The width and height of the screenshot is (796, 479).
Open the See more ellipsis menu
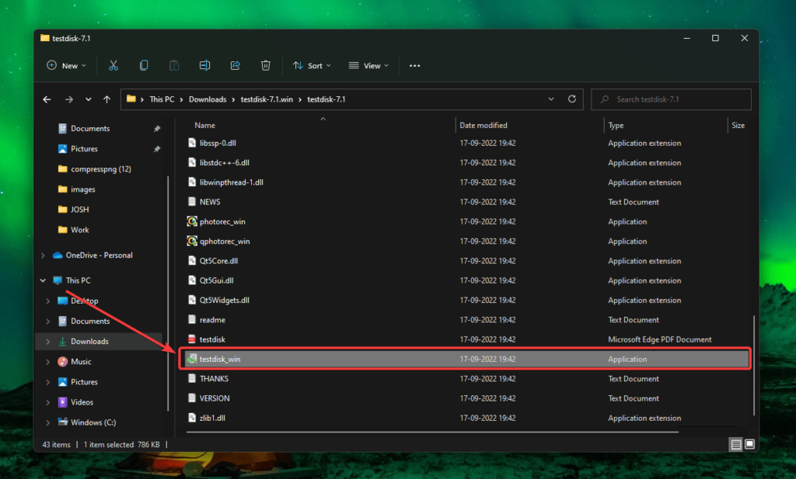414,65
